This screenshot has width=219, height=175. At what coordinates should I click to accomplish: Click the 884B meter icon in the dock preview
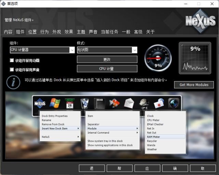(x=99, y=103)
